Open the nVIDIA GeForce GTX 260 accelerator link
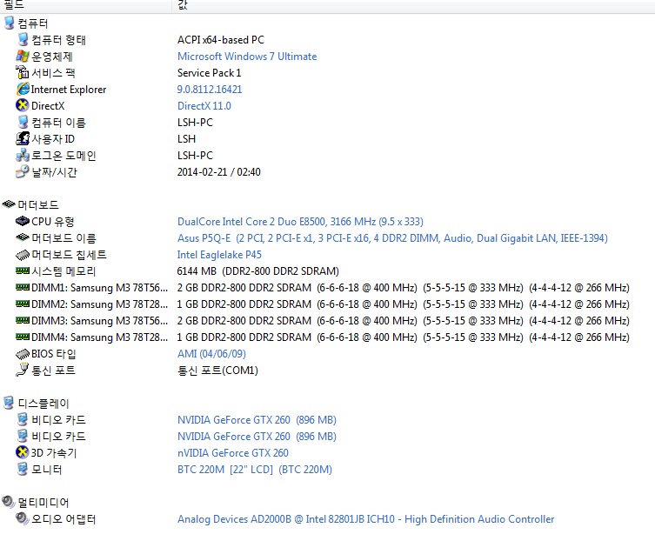This screenshot has width=655, height=541. [x=232, y=453]
